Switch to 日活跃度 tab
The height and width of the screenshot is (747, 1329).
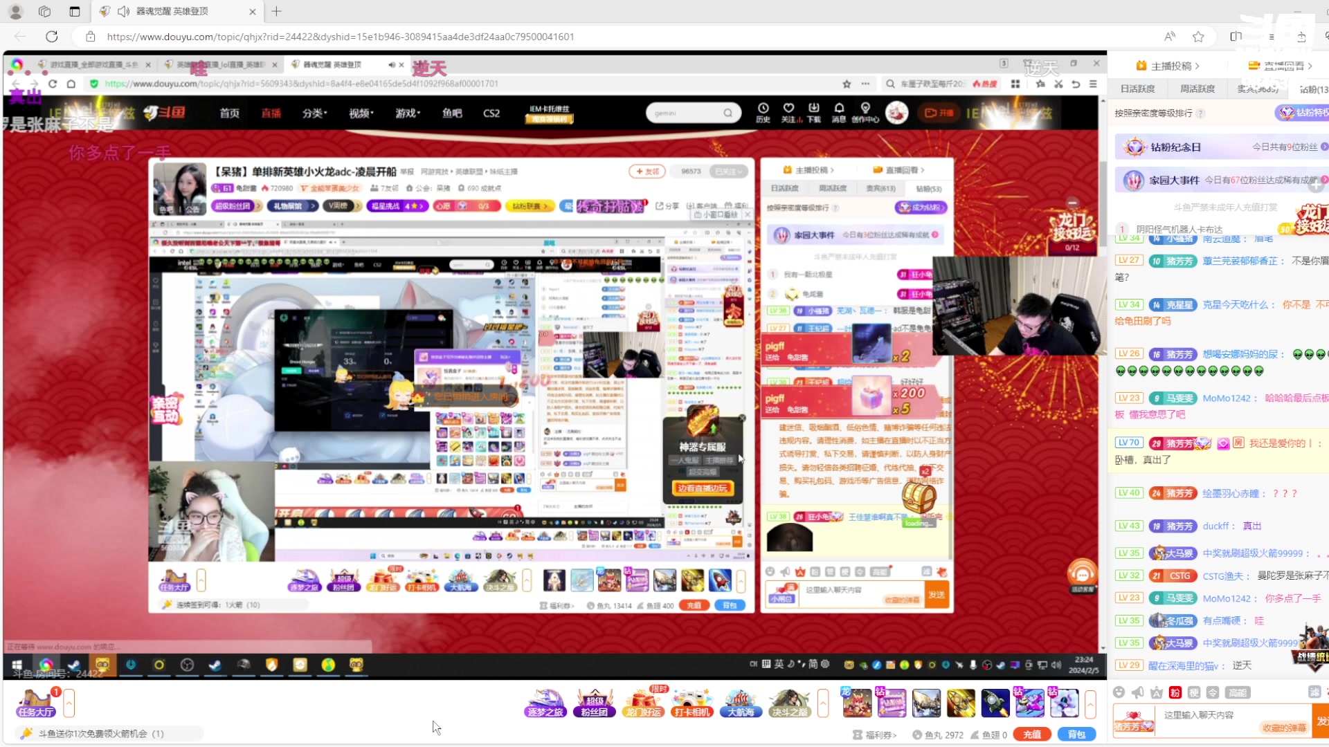pos(1138,89)
